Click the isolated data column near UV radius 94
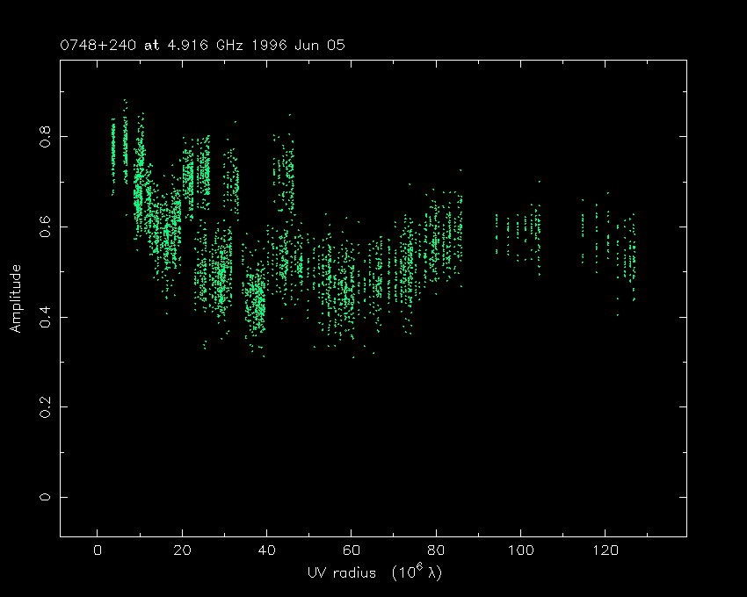 click(x=497, y=234)
